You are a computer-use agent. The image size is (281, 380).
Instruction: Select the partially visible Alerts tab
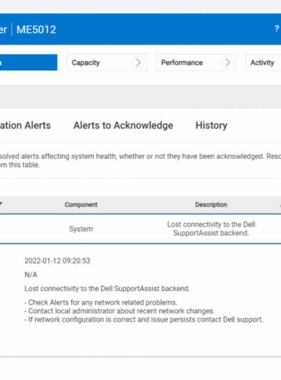click(25, 126)
